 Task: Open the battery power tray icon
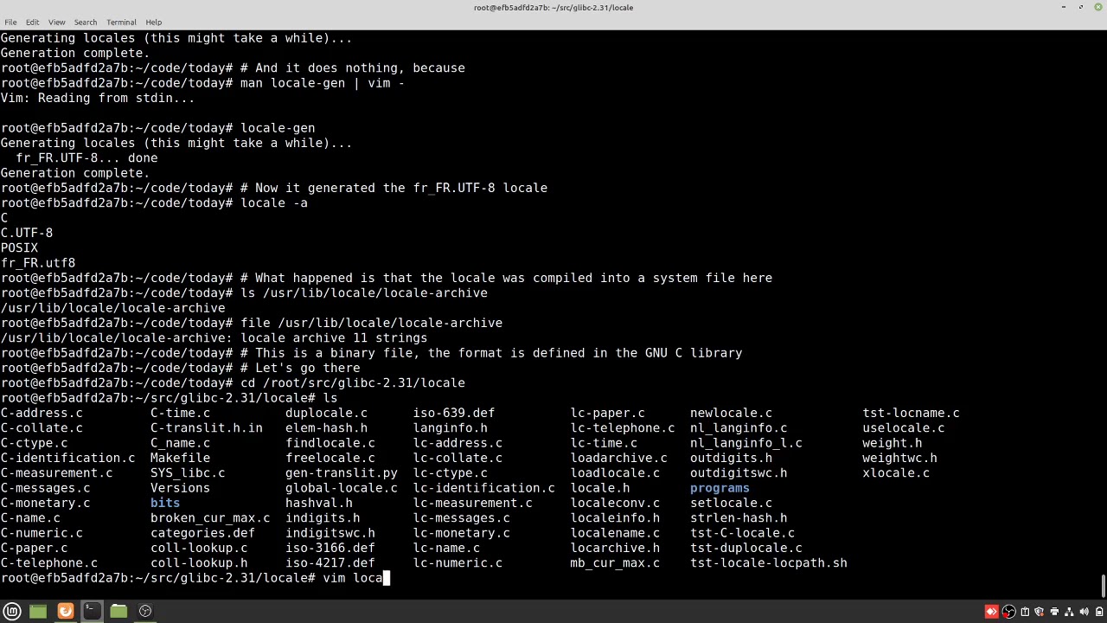pos(1098,612)
